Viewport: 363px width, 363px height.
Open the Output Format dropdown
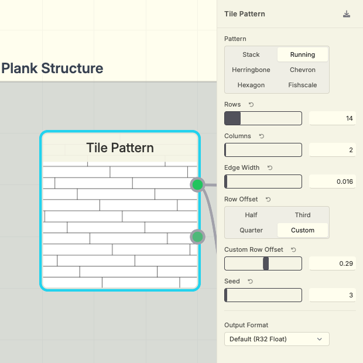[277, 339]
